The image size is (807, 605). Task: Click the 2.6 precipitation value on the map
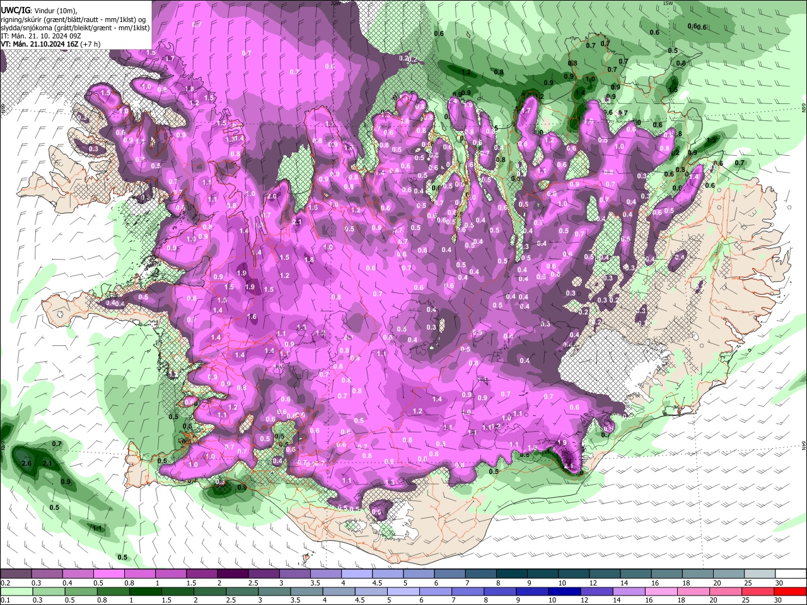click(x=26, y=463)
